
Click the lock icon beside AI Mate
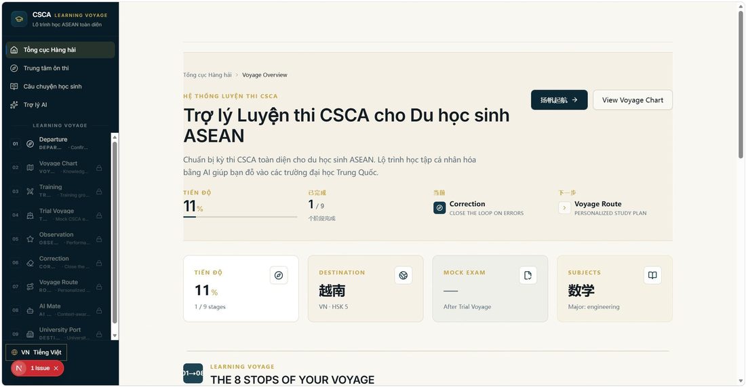tap(99, 310)
